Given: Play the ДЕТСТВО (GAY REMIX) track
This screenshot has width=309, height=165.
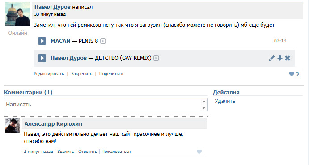Looking at the screenshot, I should point(42,58).
